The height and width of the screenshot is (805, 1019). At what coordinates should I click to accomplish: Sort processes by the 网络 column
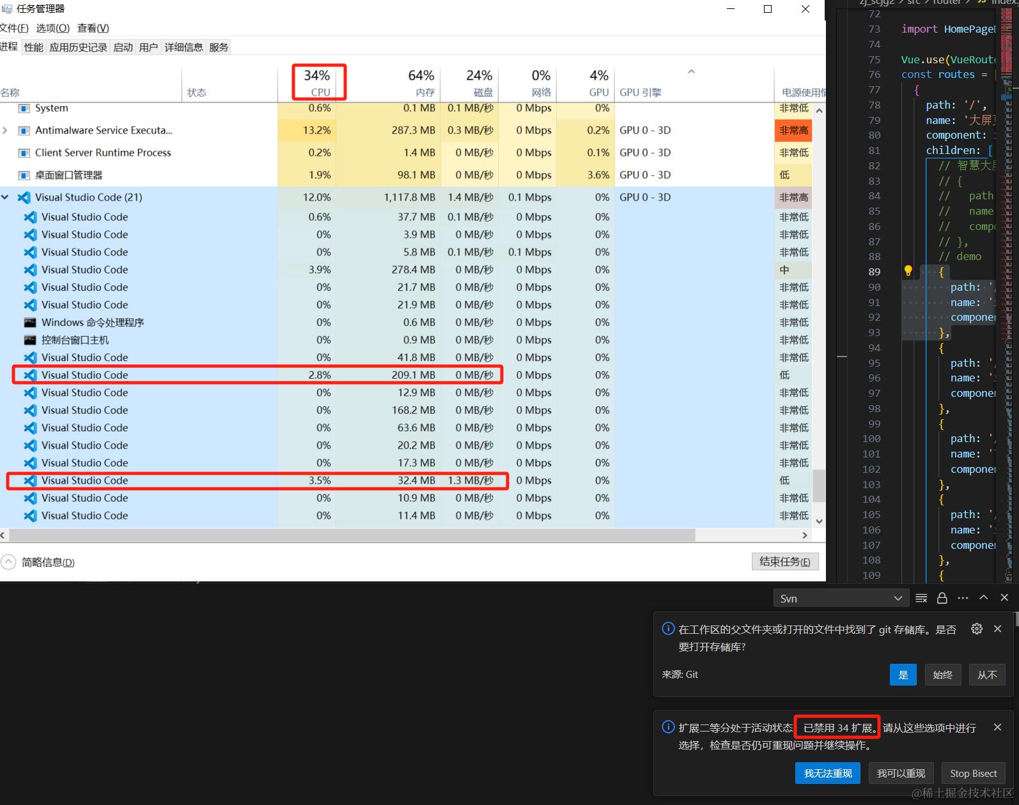coord(528,83)
